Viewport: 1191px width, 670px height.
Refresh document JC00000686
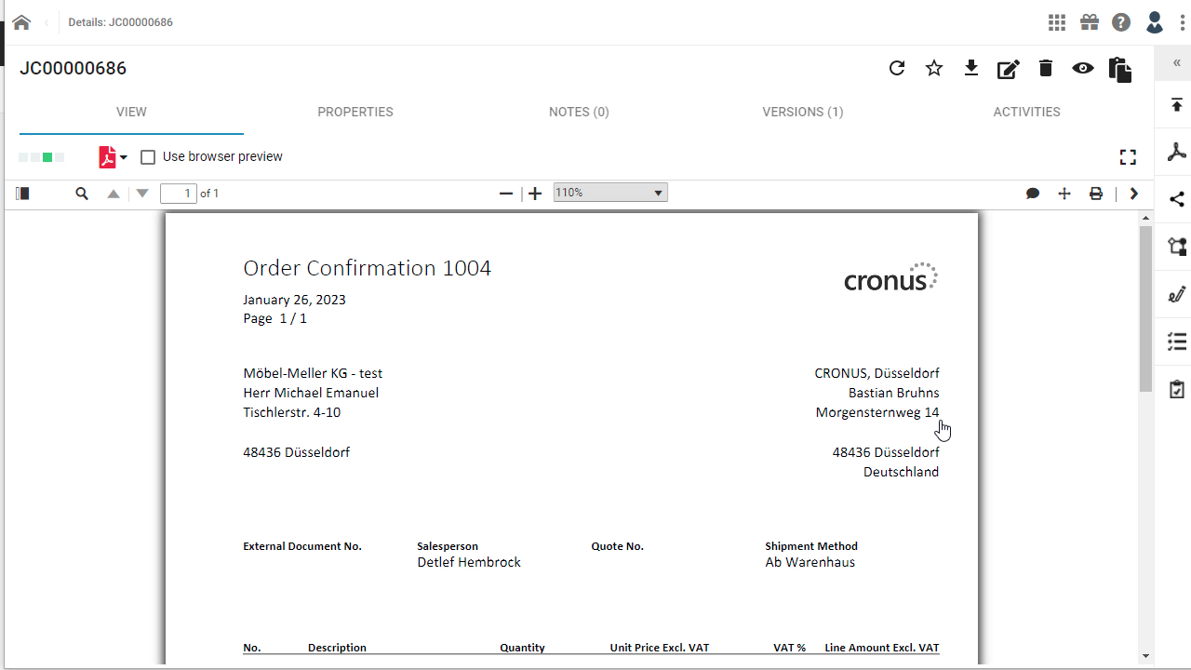pyautogui.click(x=897, y=68)
